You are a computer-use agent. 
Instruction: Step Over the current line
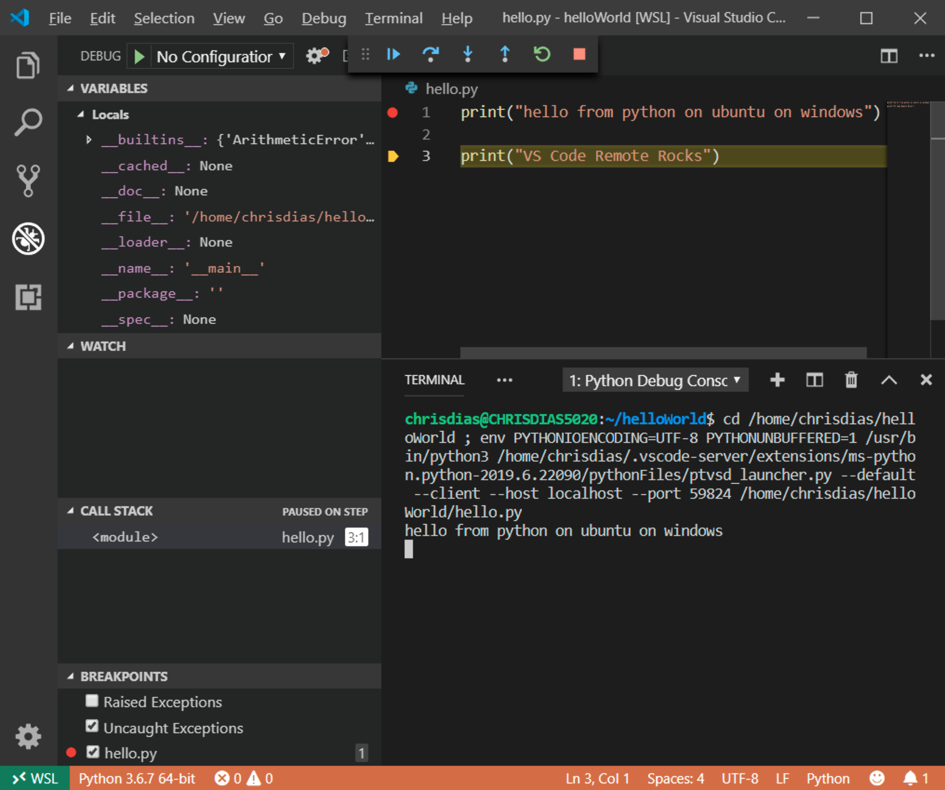(431, 54)
